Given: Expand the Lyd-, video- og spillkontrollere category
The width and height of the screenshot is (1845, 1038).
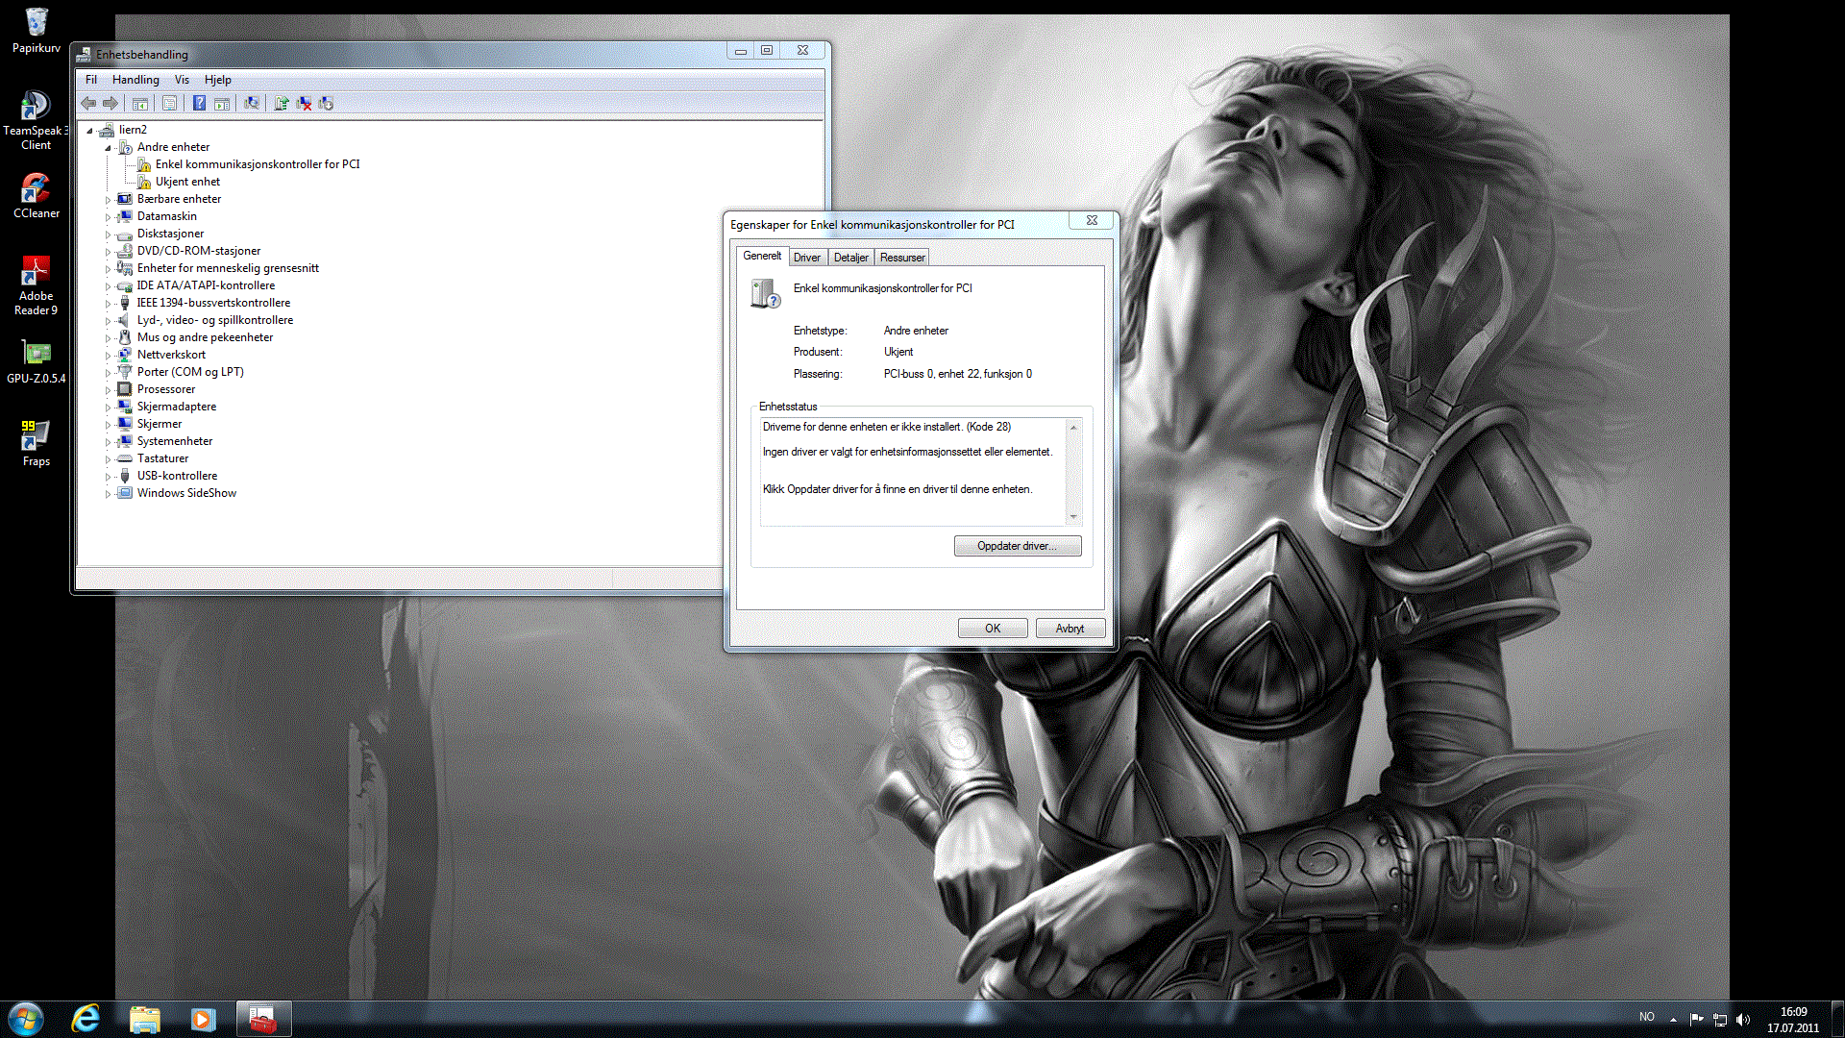Looking at the screenshot, I should (x=108, y=321).
